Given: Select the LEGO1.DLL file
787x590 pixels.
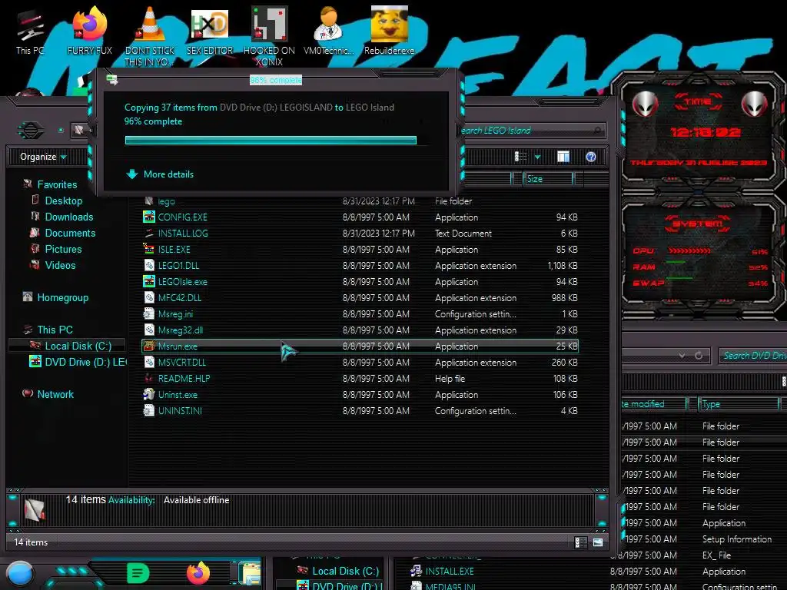Looking at the screenshot, I should [x=178, y=265].
